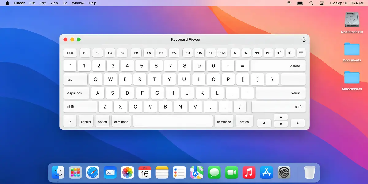Open Calendar from the Dock
This screenshot has height=184, width=368.
pyautogui.click(x=145, y=172)
